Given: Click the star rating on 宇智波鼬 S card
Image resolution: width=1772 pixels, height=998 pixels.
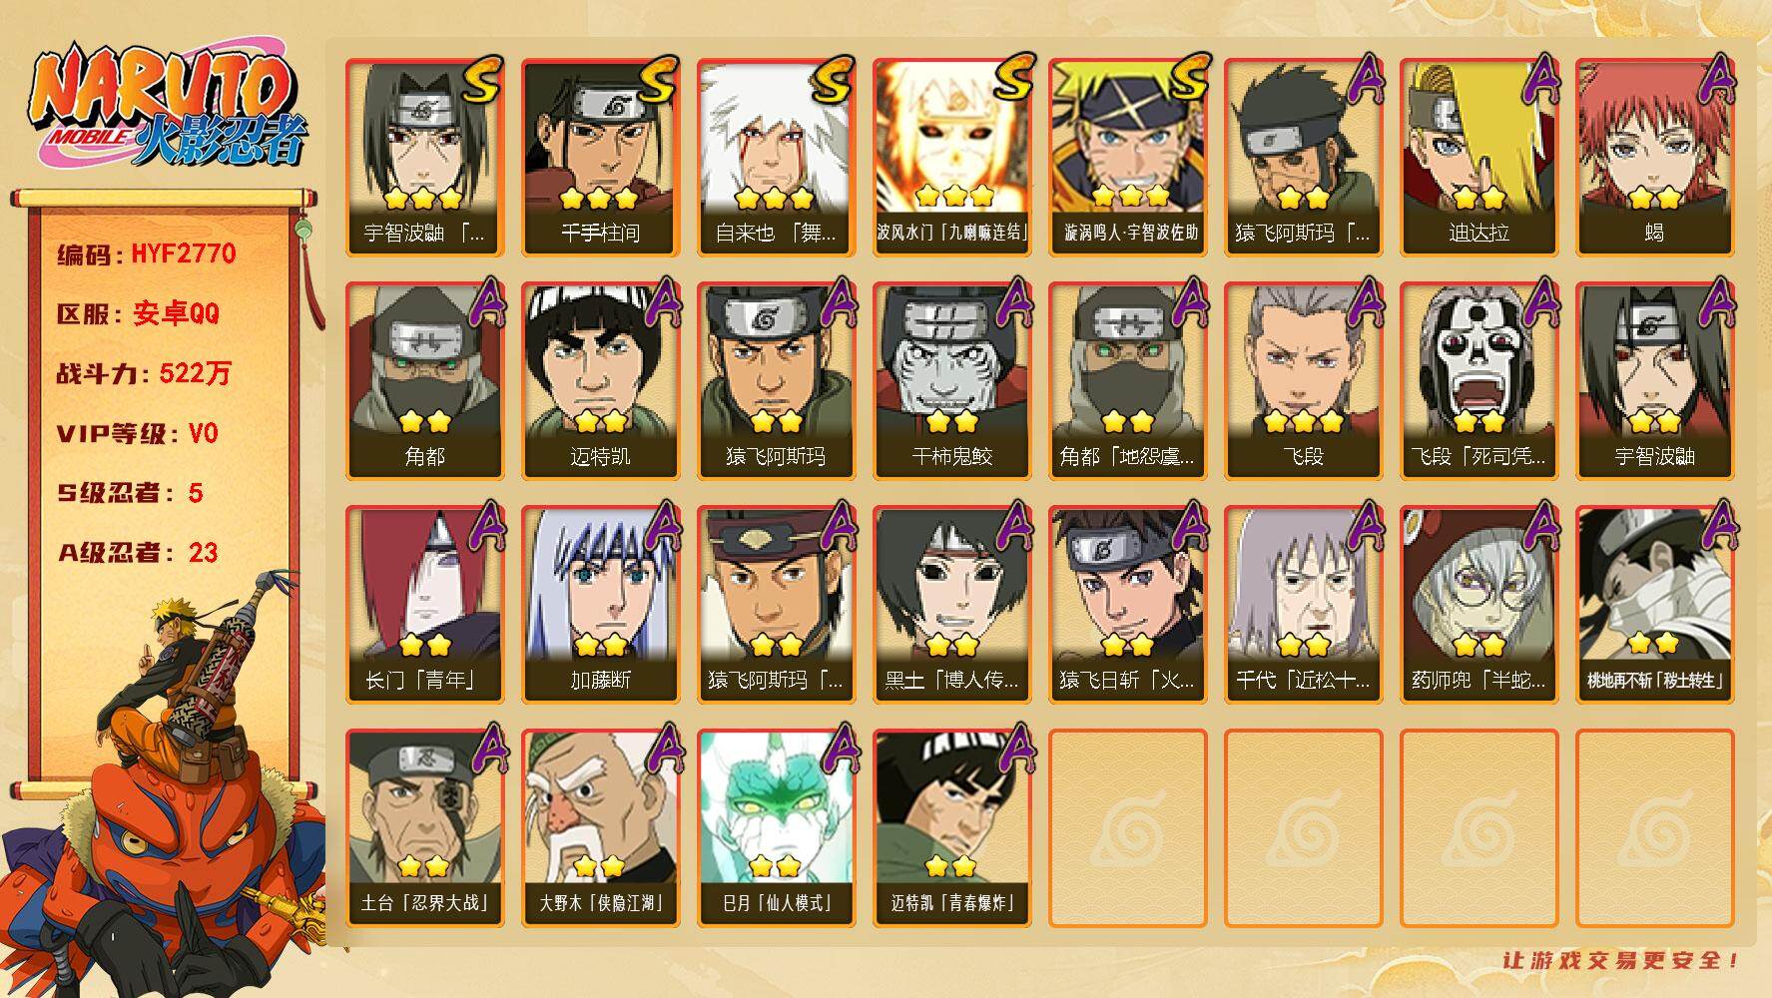Looking at the screenshot, I should point(422,197).
